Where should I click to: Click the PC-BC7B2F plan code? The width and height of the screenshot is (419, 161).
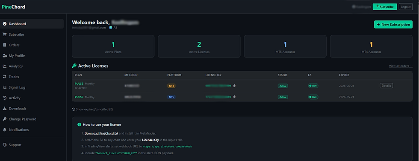(x=81, y=88)
